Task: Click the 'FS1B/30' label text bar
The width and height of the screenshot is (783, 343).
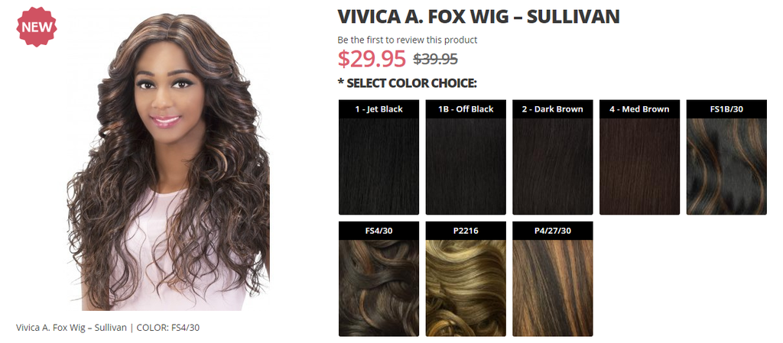Action: pyautogui.click(x=726, y=109)
